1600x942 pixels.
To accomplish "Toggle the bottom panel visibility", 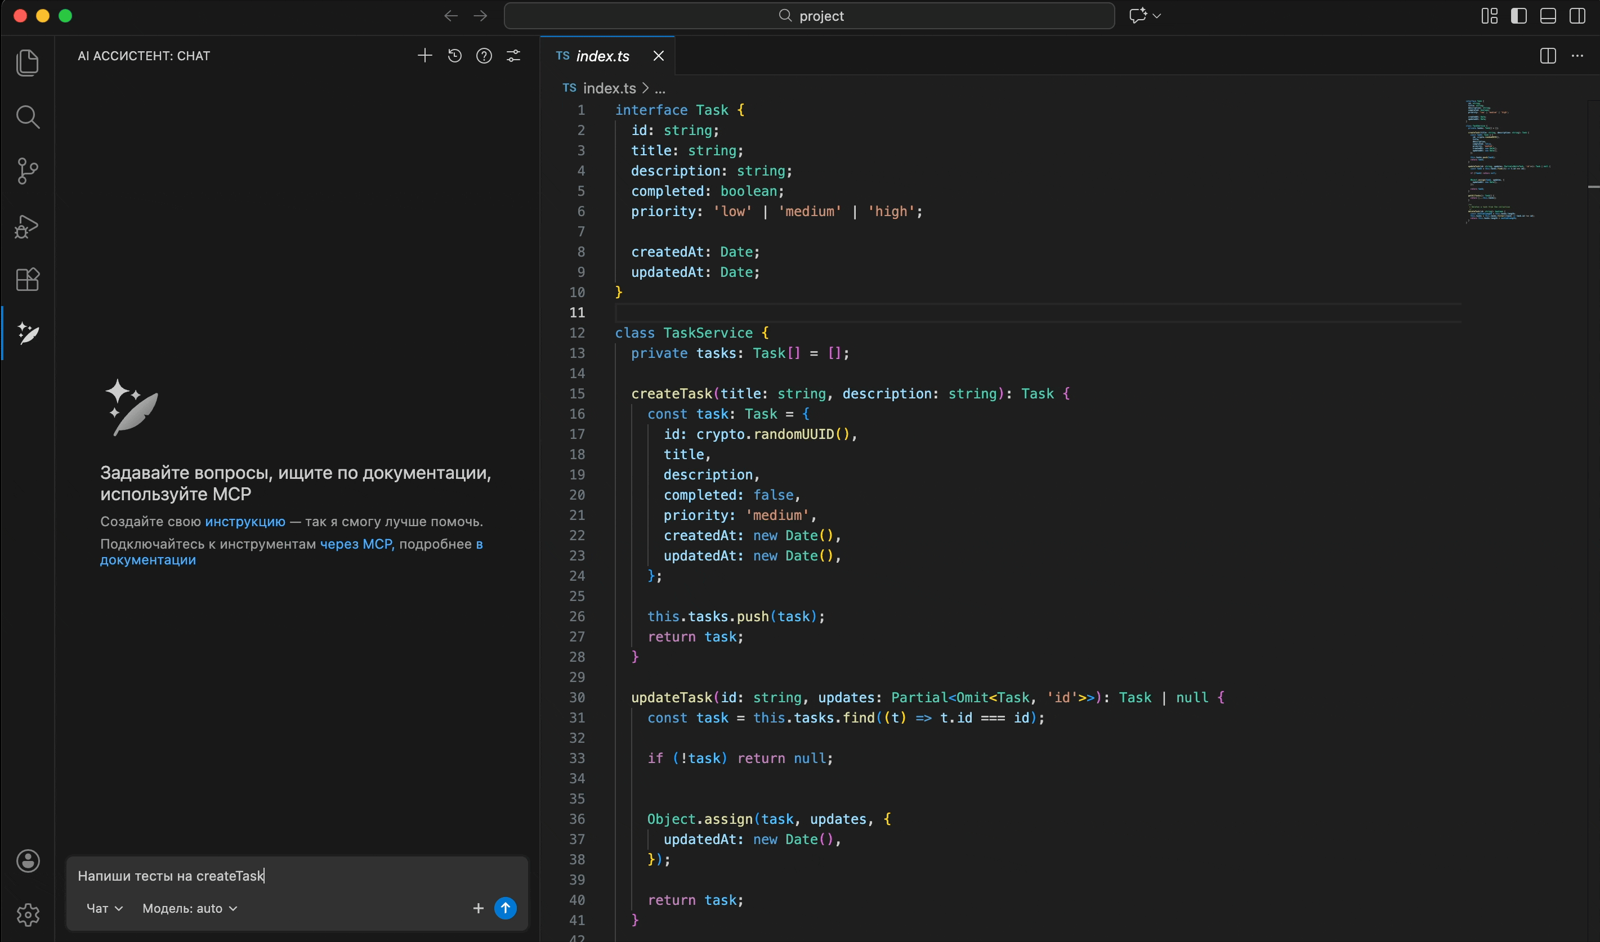I will [x=1548, y=16].
